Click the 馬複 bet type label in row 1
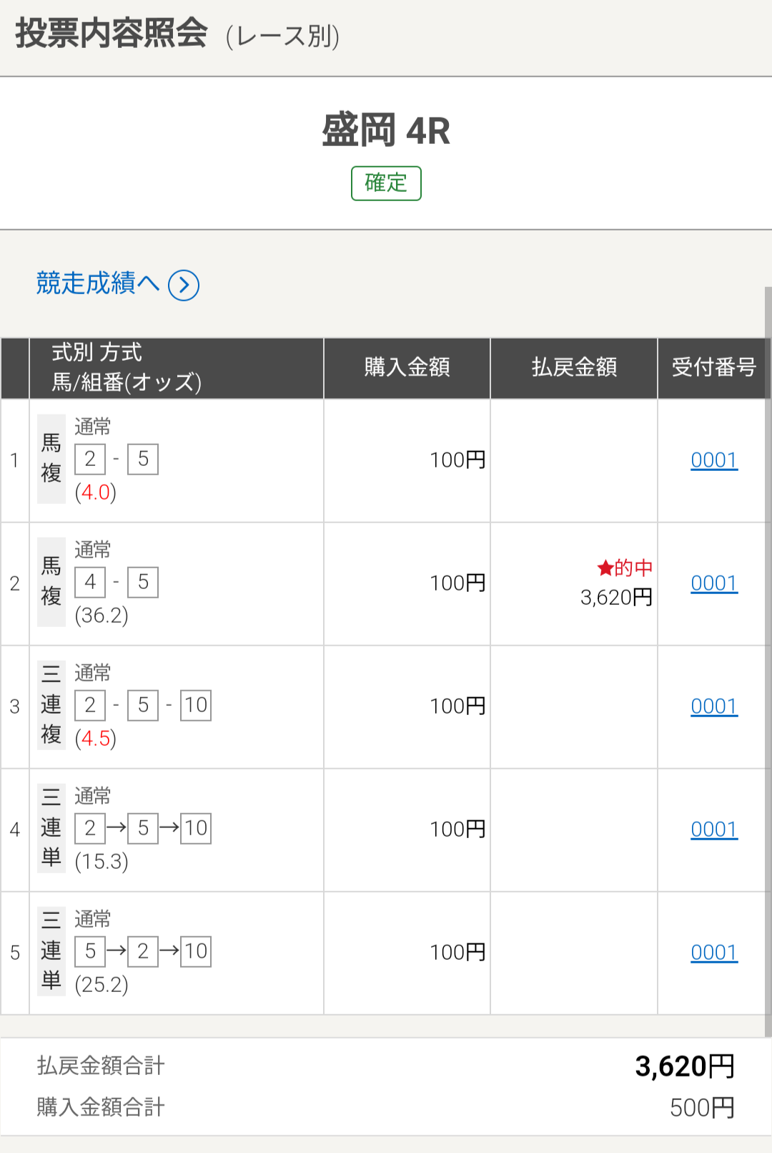Screen dimensions: 772x1153 (x=51, y=459)
